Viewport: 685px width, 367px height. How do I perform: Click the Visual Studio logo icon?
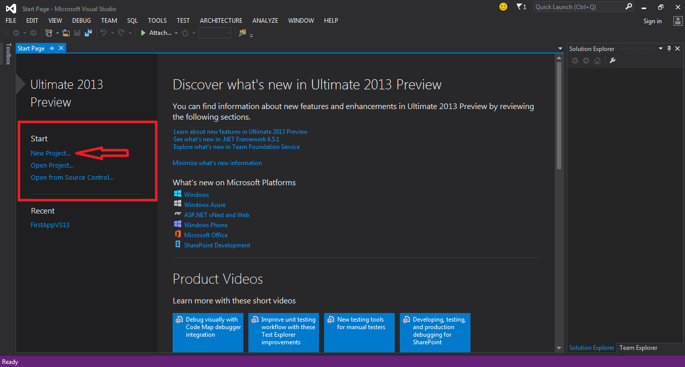pos(11,8)
